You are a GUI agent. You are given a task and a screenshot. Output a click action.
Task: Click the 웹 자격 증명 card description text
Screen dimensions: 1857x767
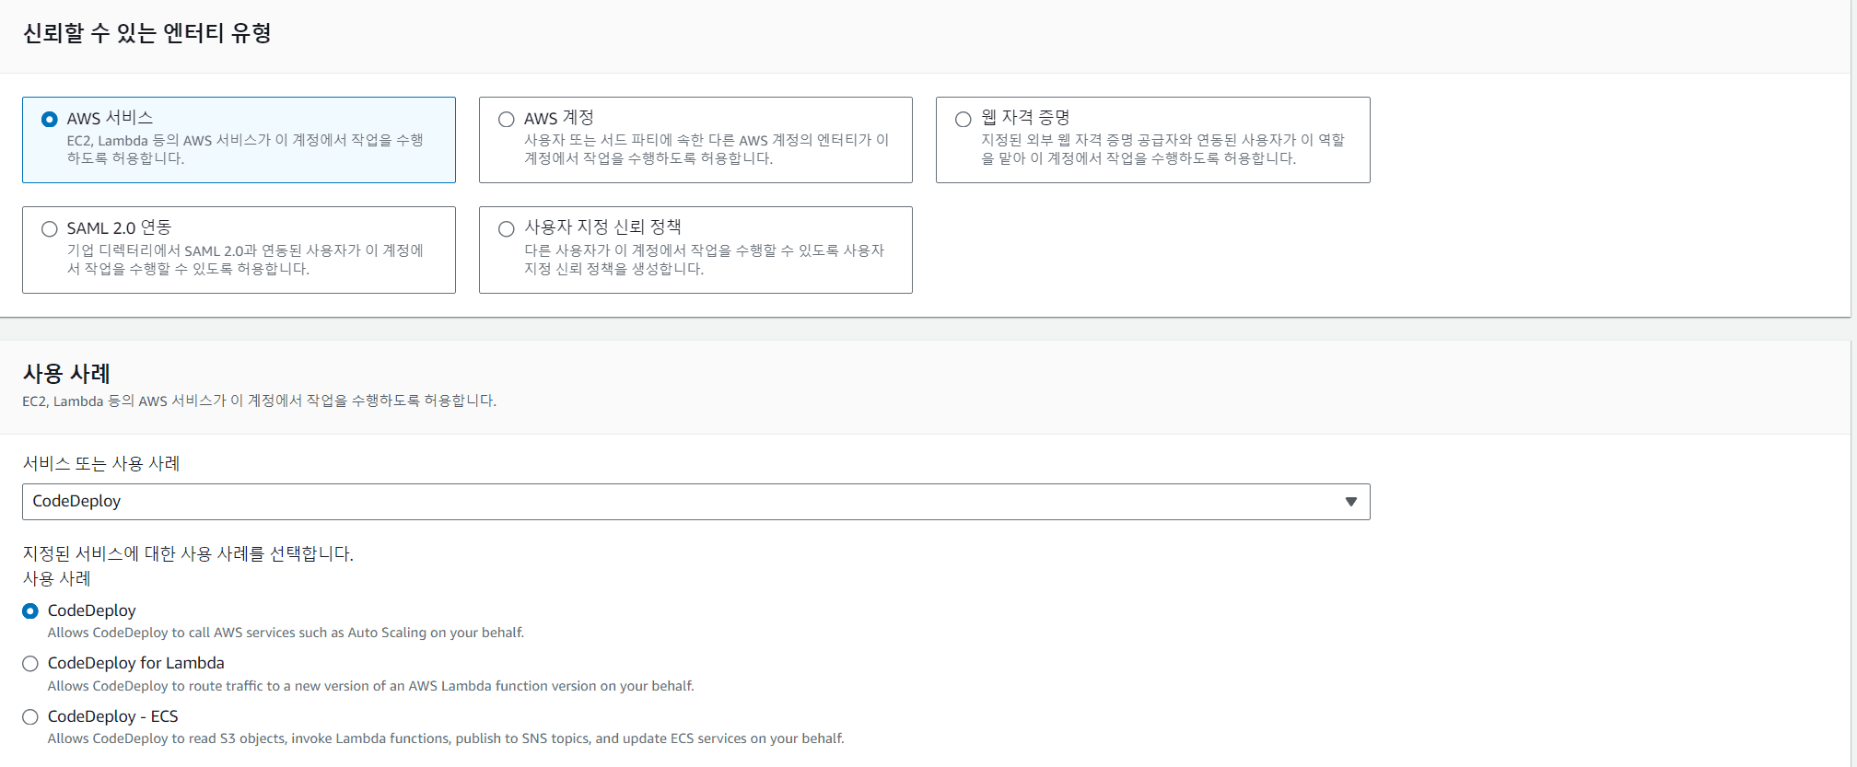[x=1162, y=149]
